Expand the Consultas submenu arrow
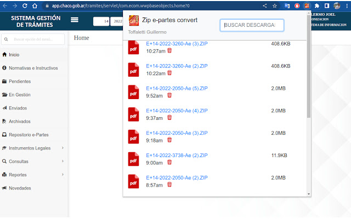This screenshot has width=351, height=219. (63, 161)
